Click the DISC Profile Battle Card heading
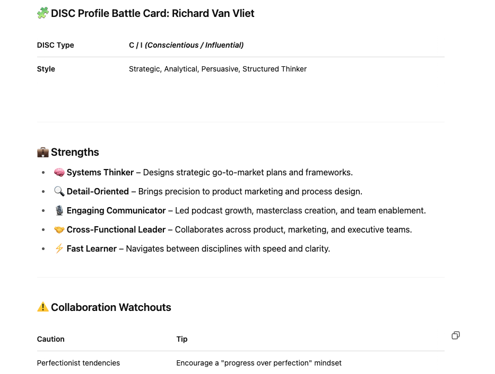The height and width of the screenshot is (374, 495). point(152,13)
